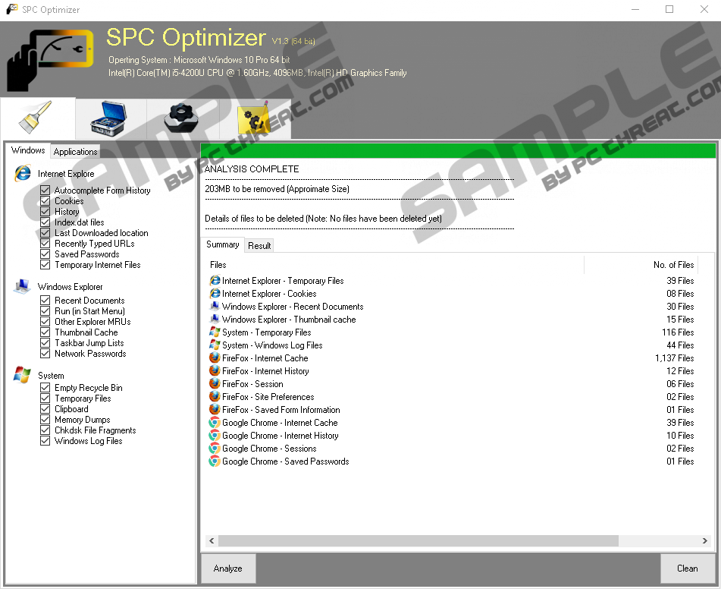
Task: Click the Google Chrome - Sessions row icon
Action: [215, 448]
